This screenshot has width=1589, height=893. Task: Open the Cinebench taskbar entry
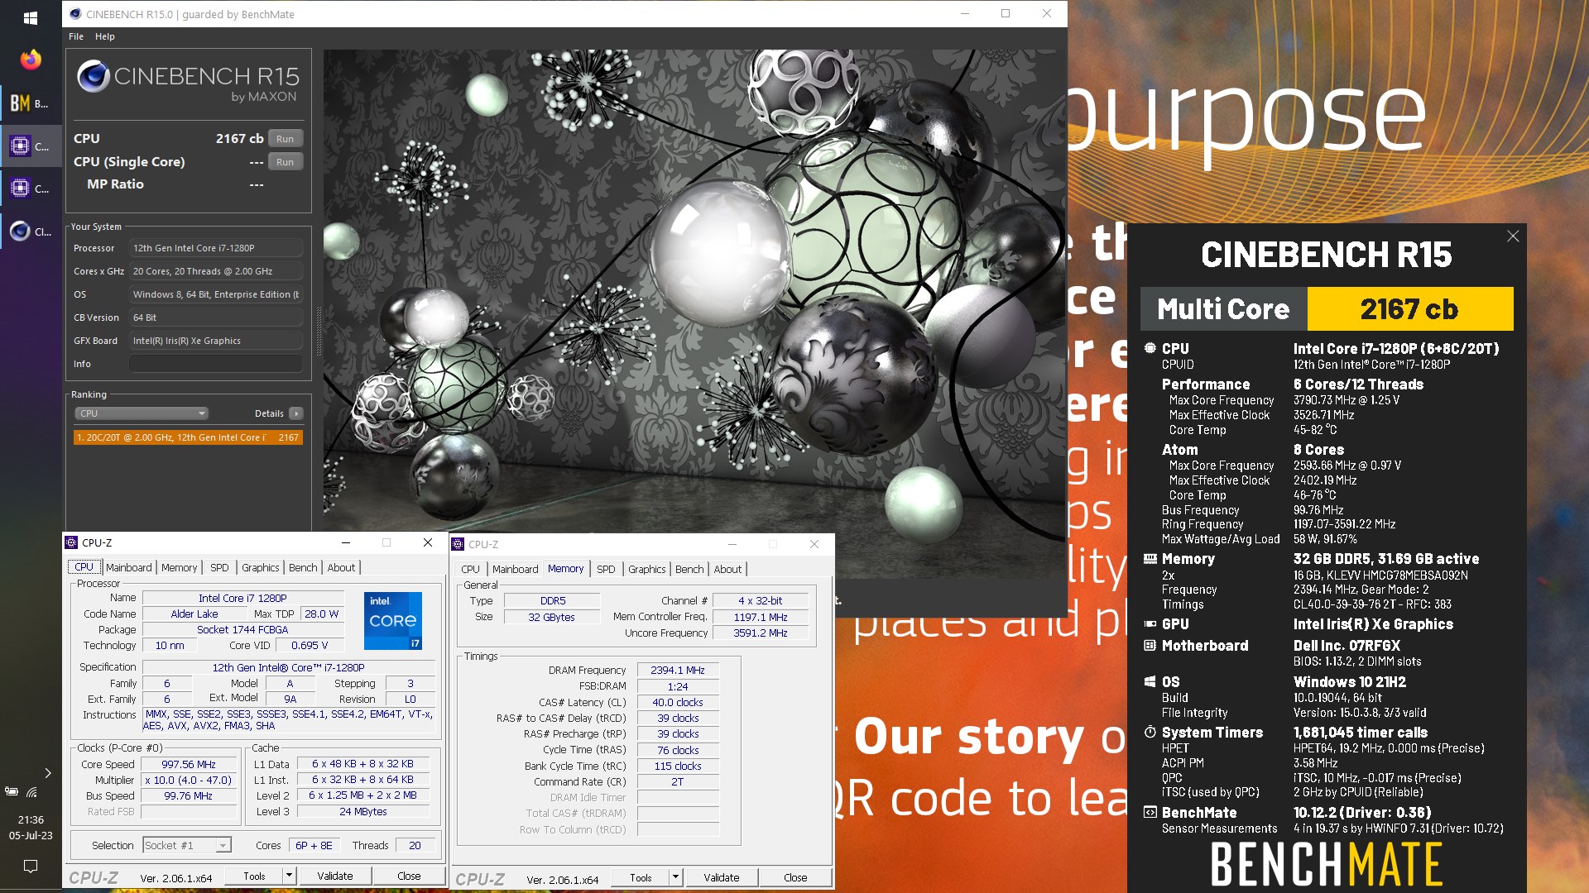point(31,232)
